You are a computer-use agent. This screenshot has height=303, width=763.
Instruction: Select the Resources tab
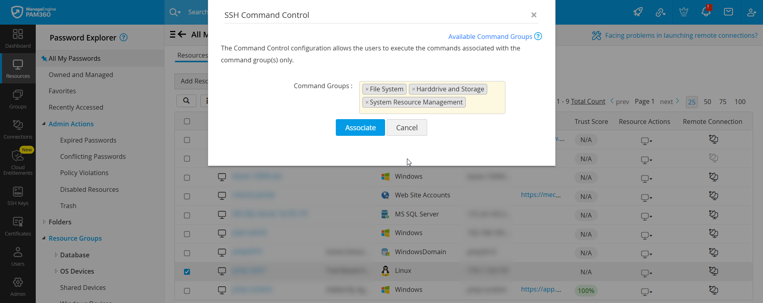coord(192,55)
